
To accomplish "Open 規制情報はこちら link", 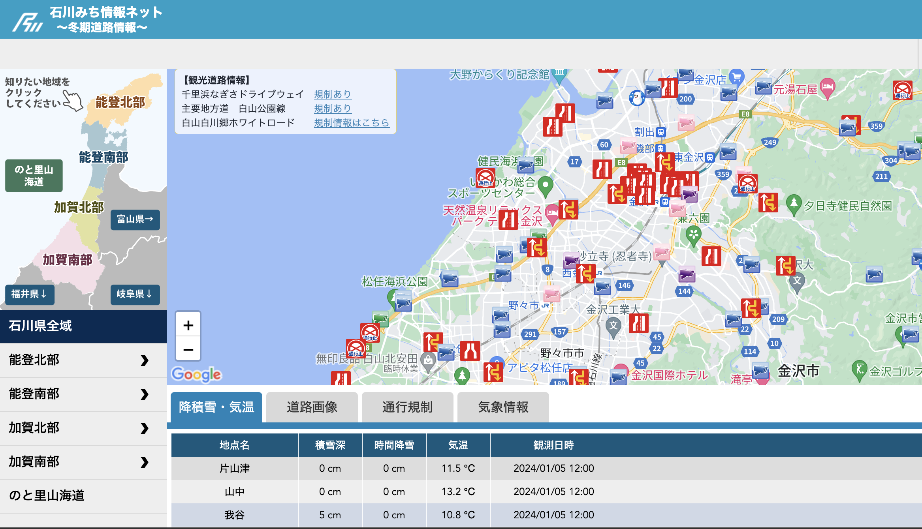I will click(x=351, y=123).
